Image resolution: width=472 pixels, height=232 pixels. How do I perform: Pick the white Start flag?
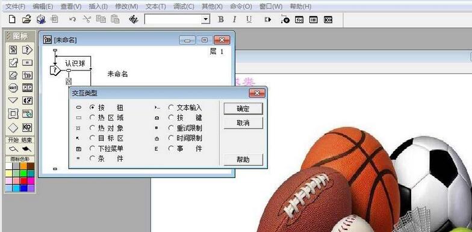click(x=13, y=148)
